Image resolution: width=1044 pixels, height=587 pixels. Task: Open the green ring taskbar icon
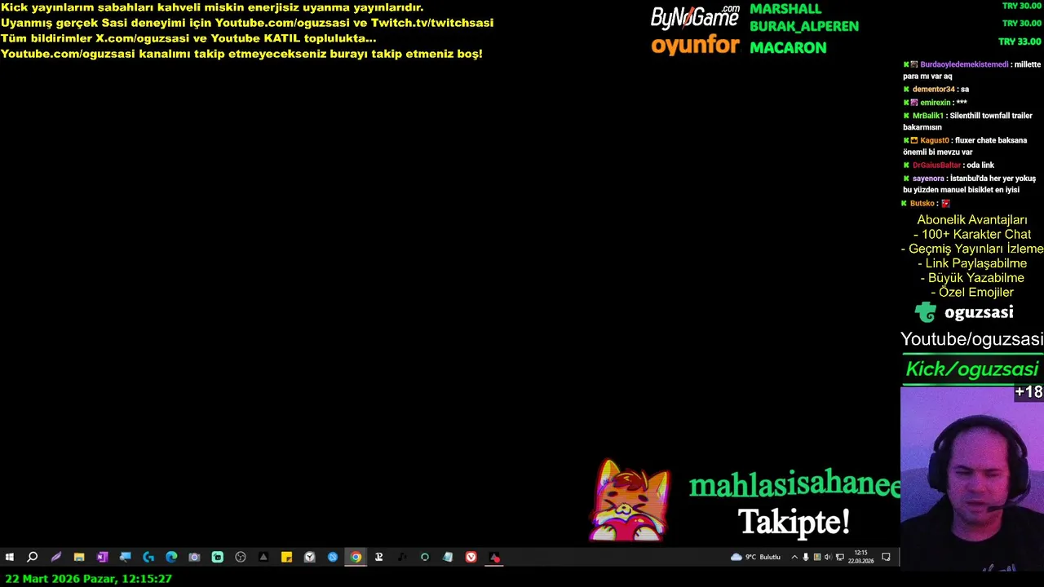click(425, 557)
